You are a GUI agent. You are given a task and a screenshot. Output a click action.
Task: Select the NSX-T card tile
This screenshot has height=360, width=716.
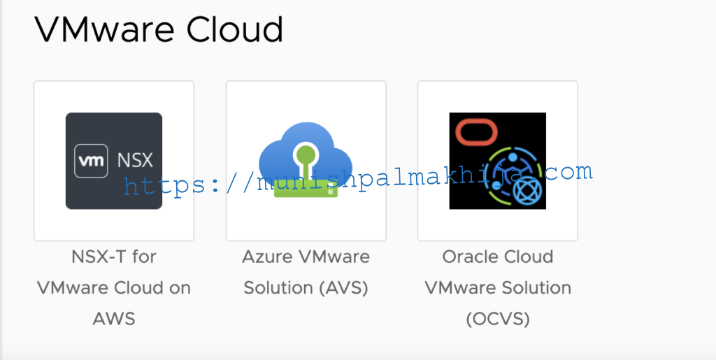pos(114,161)
